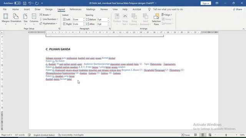Viewport: 246px width, 138px height.
Task: Switch to the References tab
Action: pyautogui.click(x=76, y=9)
